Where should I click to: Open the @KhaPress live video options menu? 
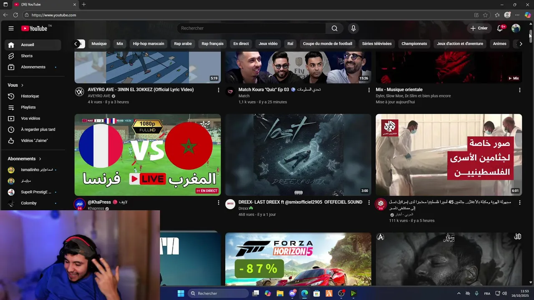(x=218, y=202)
